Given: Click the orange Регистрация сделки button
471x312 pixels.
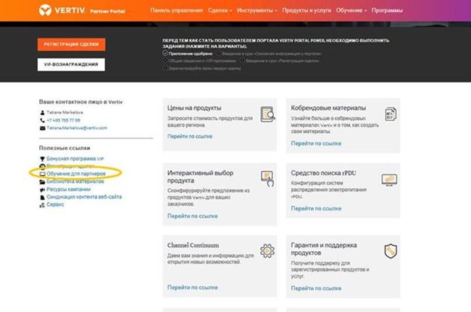Looking at the screenshot, I should (x=72, y=44).
